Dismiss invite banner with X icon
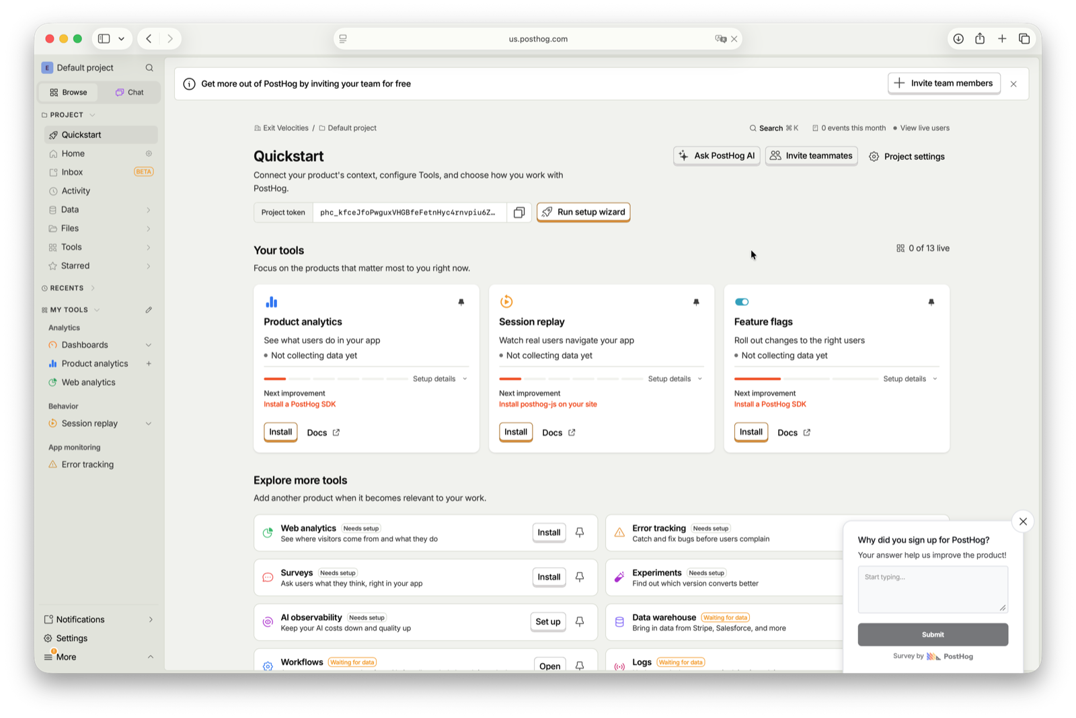Viewport: 1076px width, 718px height. [x=1013, y=84]
